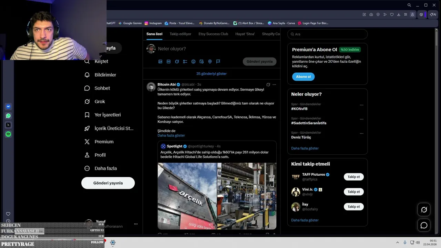441x248 pixels.
Task: Open the Grok compose assist icon
Action: [177, 62]
